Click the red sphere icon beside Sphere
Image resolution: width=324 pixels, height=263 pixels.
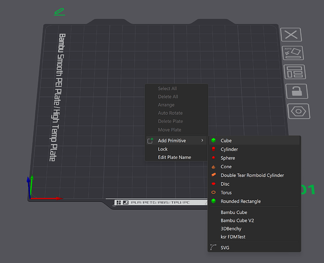214,158
